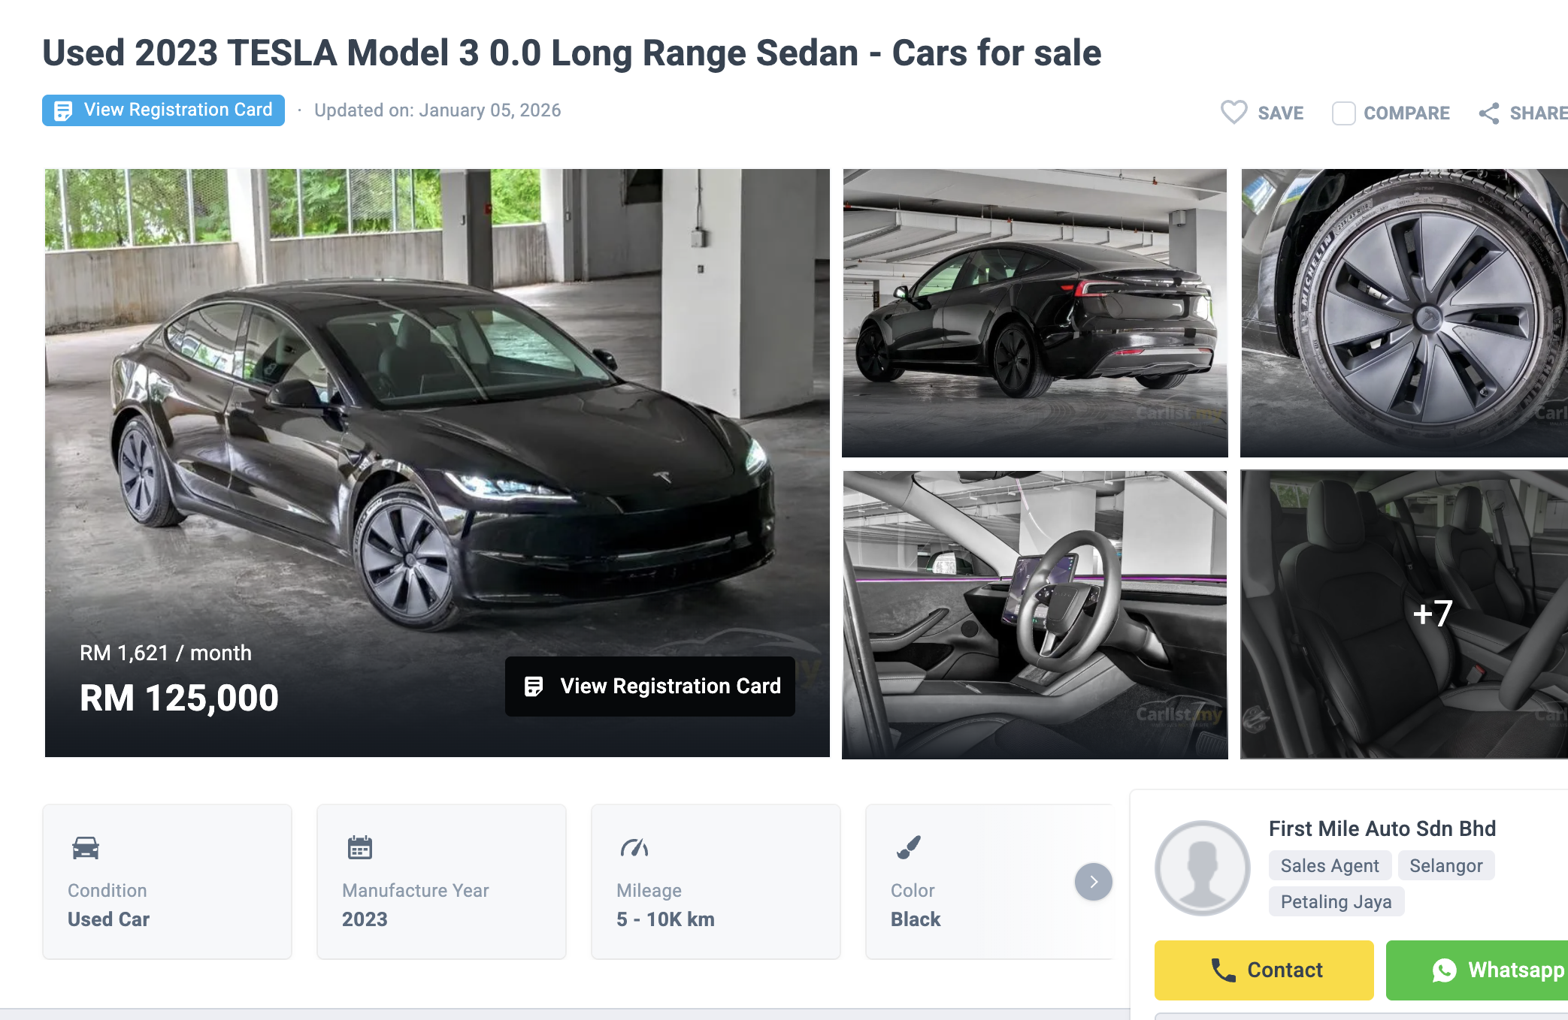The image size is (1568, 1020).
Task: Click the WhatsApp logo on the green button
Action: (x=1445, y=970)
